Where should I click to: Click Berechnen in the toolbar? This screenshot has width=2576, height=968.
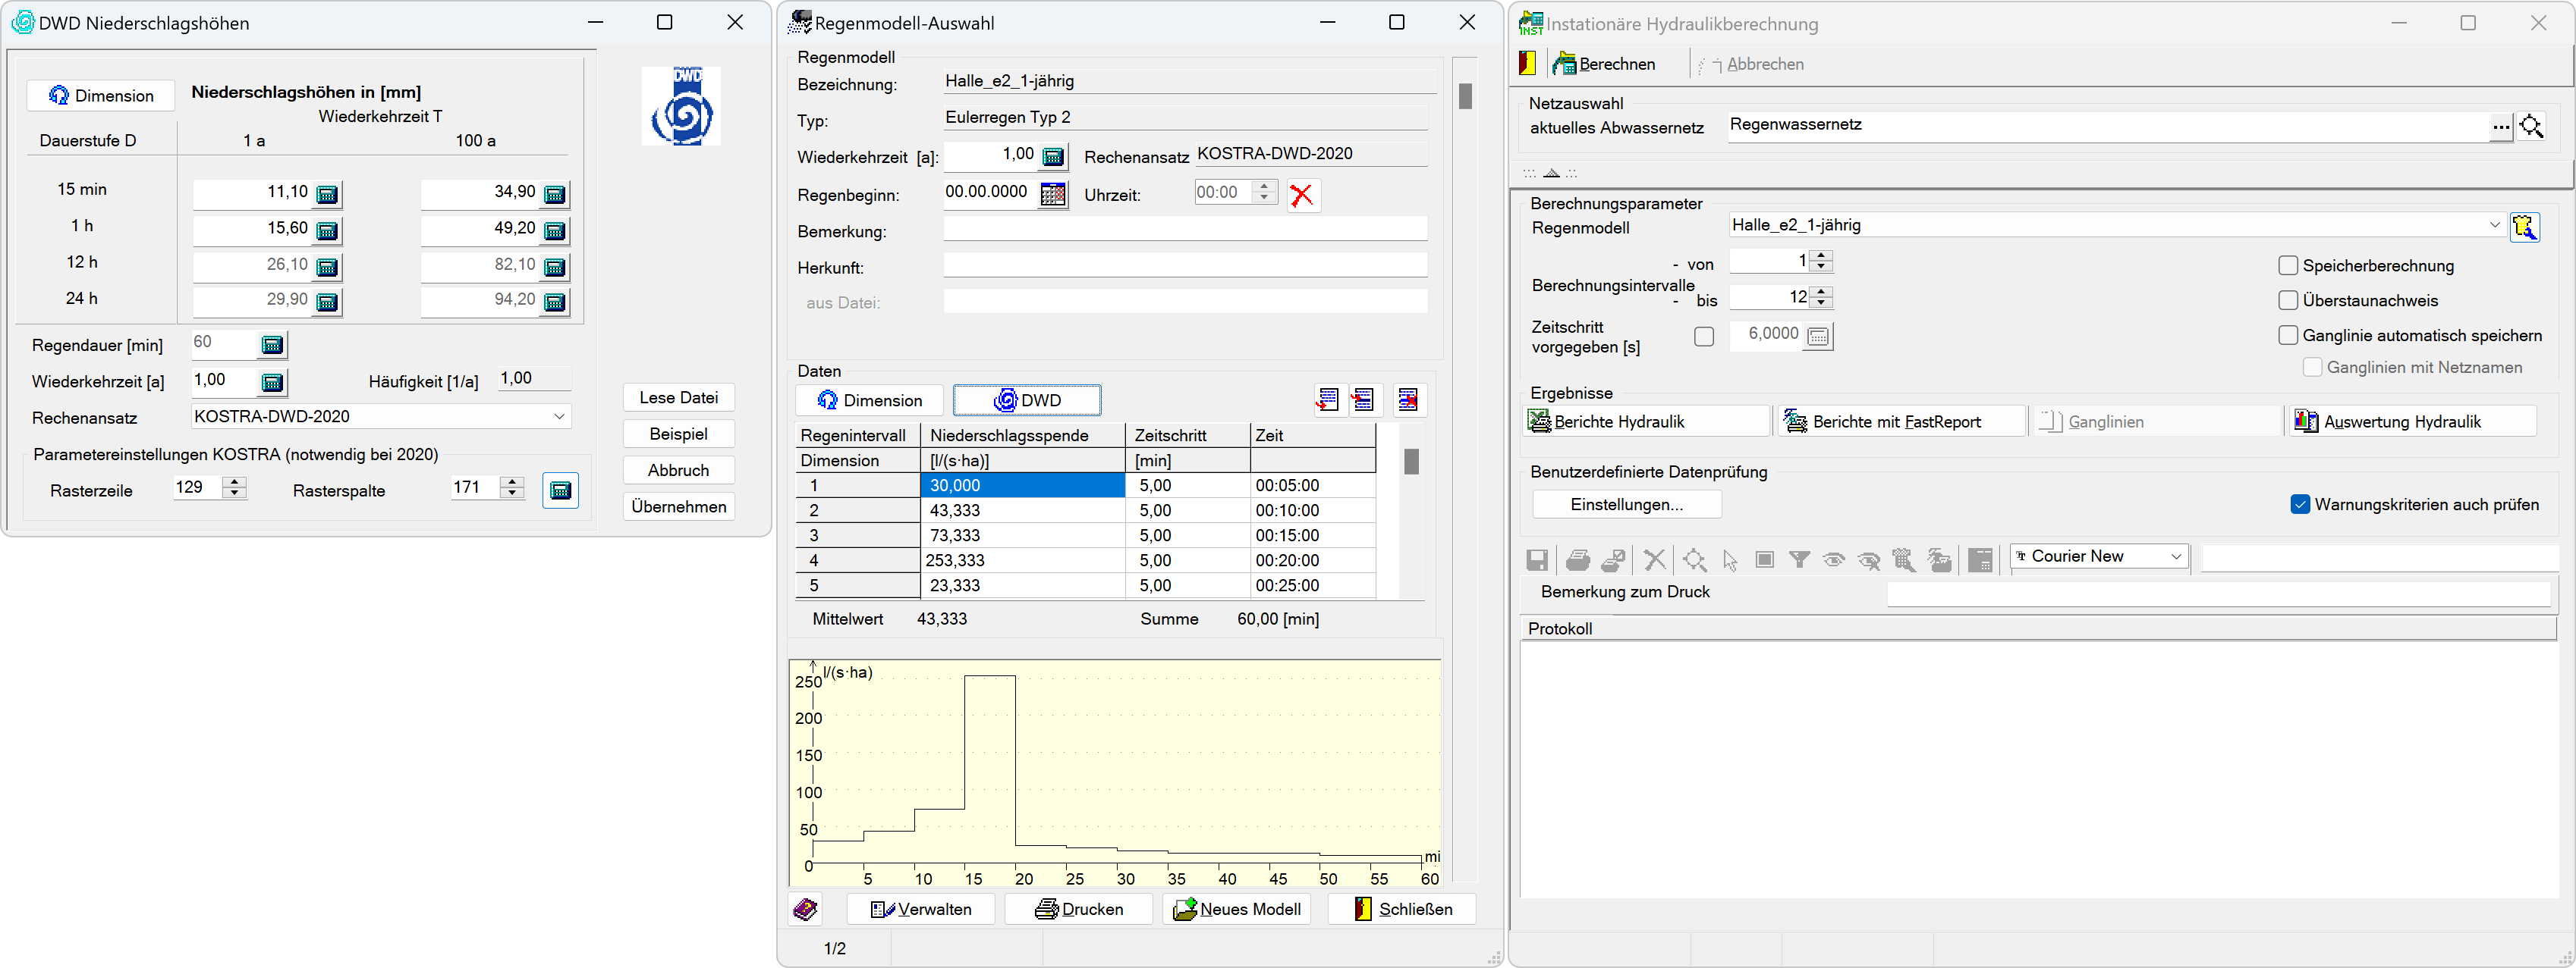click(1603, 64)
